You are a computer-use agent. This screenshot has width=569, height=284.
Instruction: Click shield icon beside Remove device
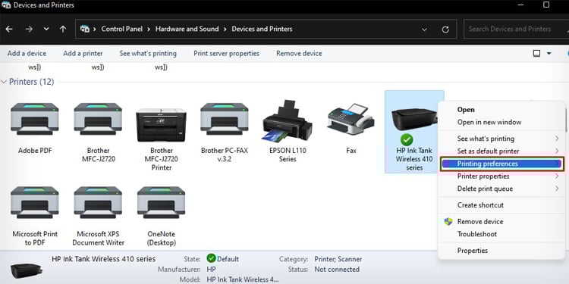click(x=448, y=221)
